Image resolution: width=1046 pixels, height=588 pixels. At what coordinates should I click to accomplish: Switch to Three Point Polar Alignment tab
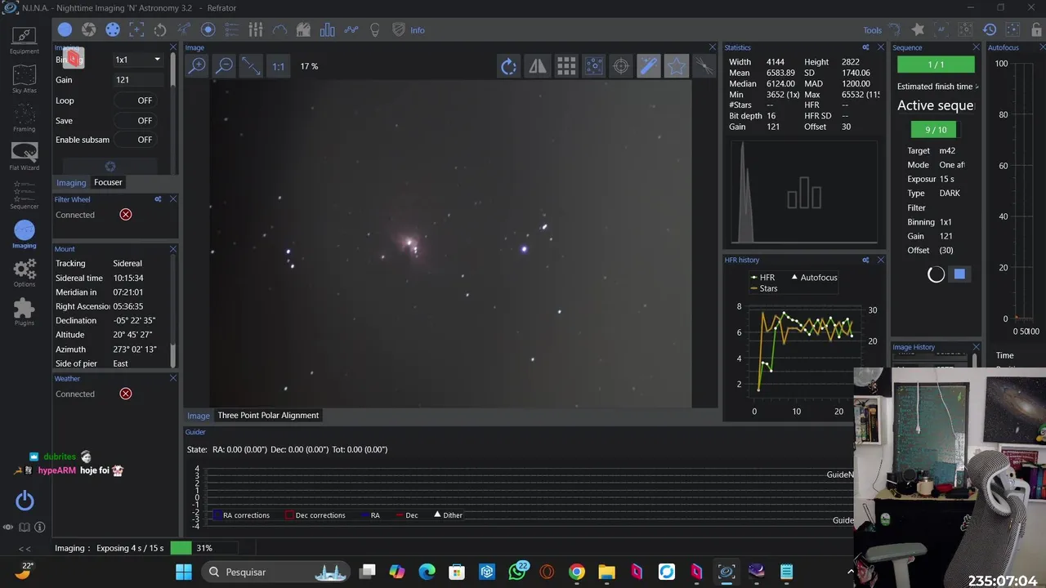pyautogui.click(x=268, y=415)
